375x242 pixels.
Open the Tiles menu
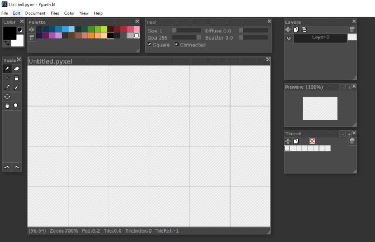click(55, 13)
